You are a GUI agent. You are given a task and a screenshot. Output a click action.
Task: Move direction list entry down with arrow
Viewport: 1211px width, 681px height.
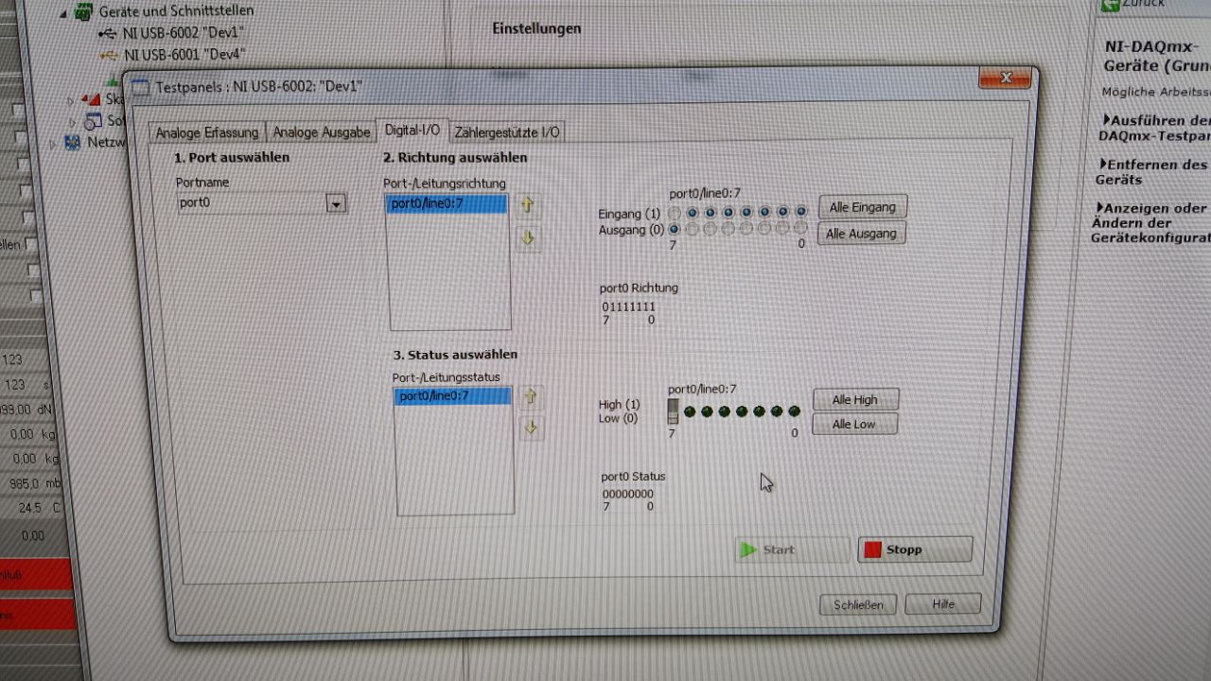(529, 237)
